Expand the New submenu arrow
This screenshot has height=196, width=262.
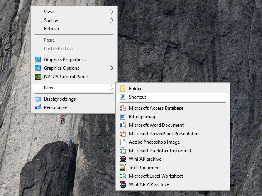click(112, 88)
